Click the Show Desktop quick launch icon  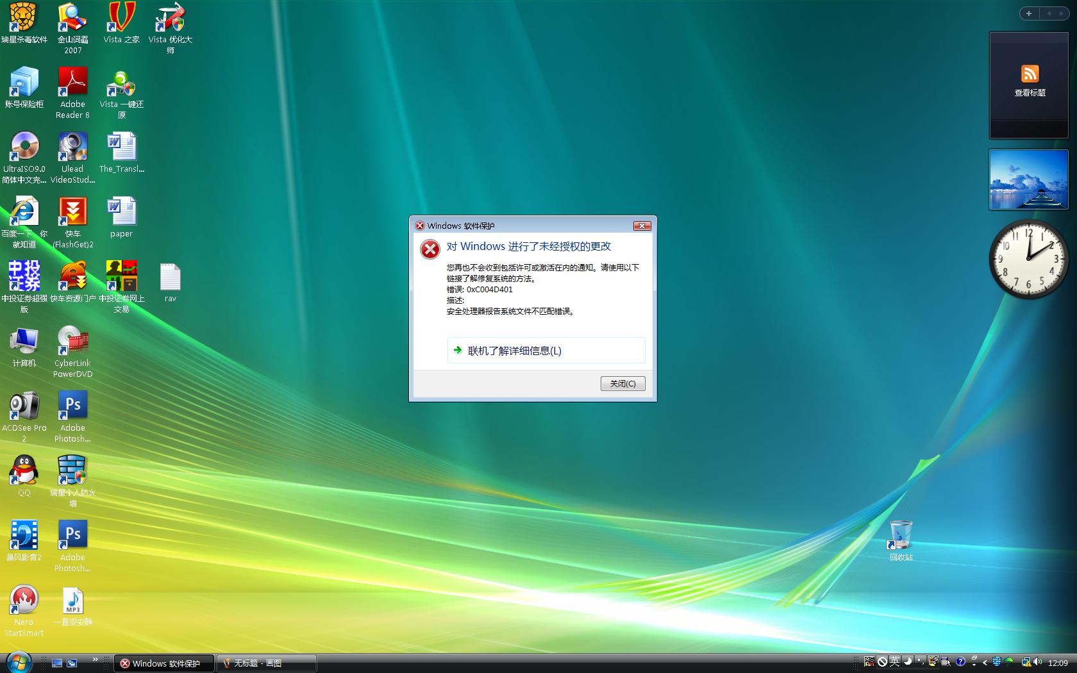pos(57,663)
